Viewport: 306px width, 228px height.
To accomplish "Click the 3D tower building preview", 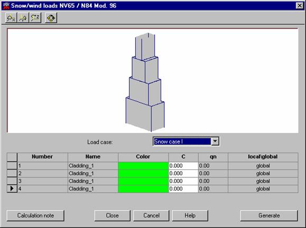I will (145, 82).
